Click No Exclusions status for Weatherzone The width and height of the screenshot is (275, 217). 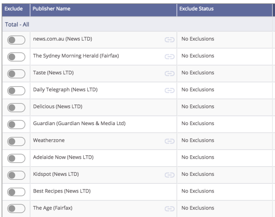click(198, 140)
